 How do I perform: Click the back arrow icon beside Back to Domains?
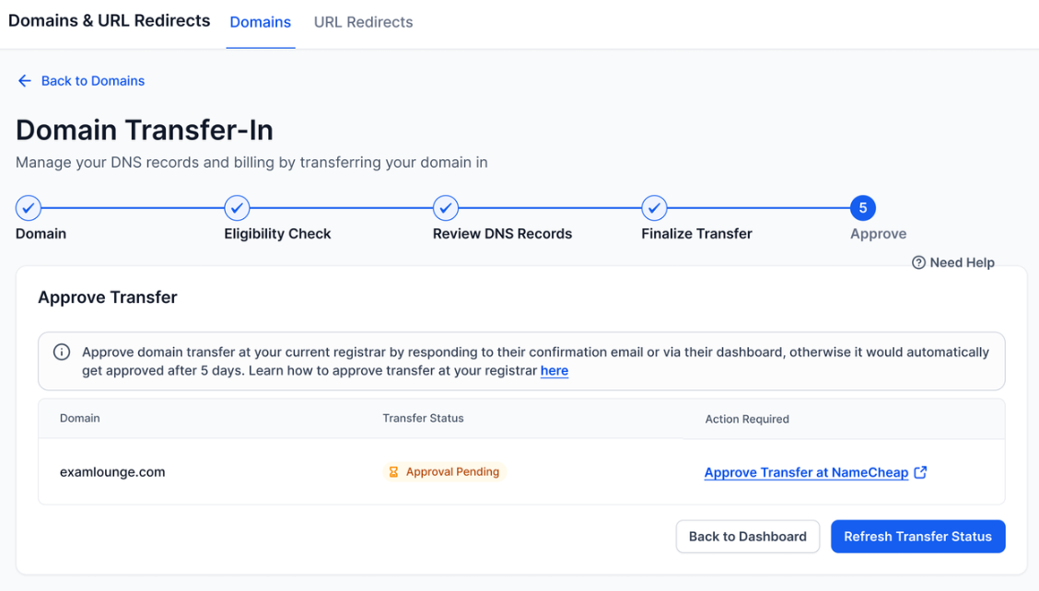pos(25,81)
